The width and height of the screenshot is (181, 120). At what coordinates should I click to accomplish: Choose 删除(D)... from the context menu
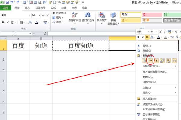pyautogui.click(x=157, y=77)
